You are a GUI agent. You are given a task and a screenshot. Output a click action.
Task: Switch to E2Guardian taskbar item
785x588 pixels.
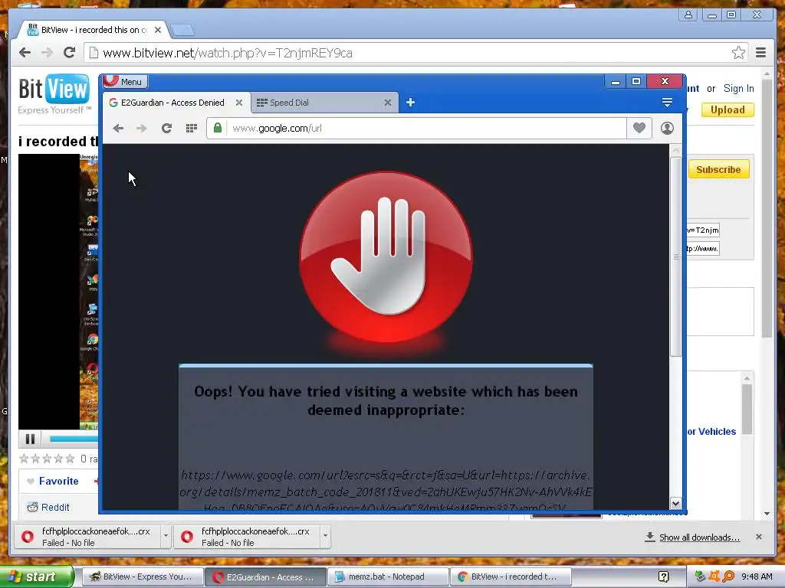(265, 577)
